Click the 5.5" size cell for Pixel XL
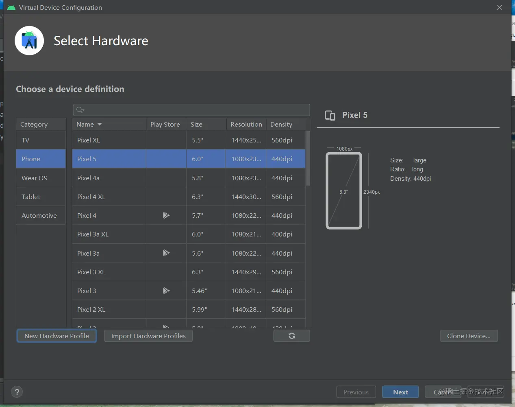 pyautogui.click(x=206, y=140)
